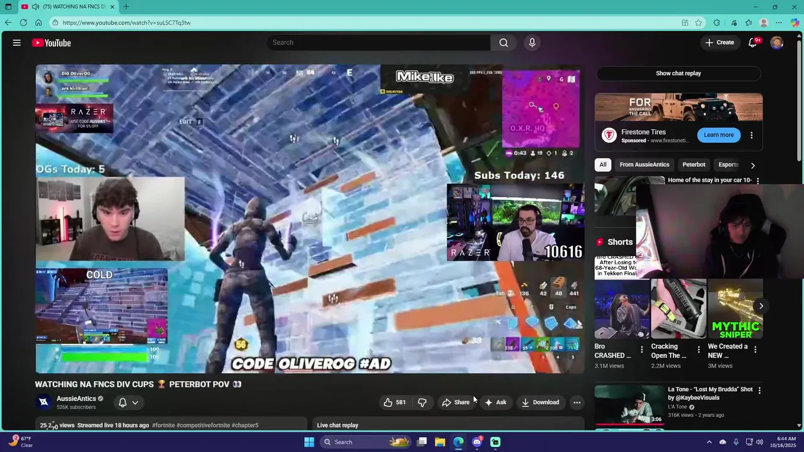Add page to favorites star
804x452 pixels.
[x=698, y=23]
